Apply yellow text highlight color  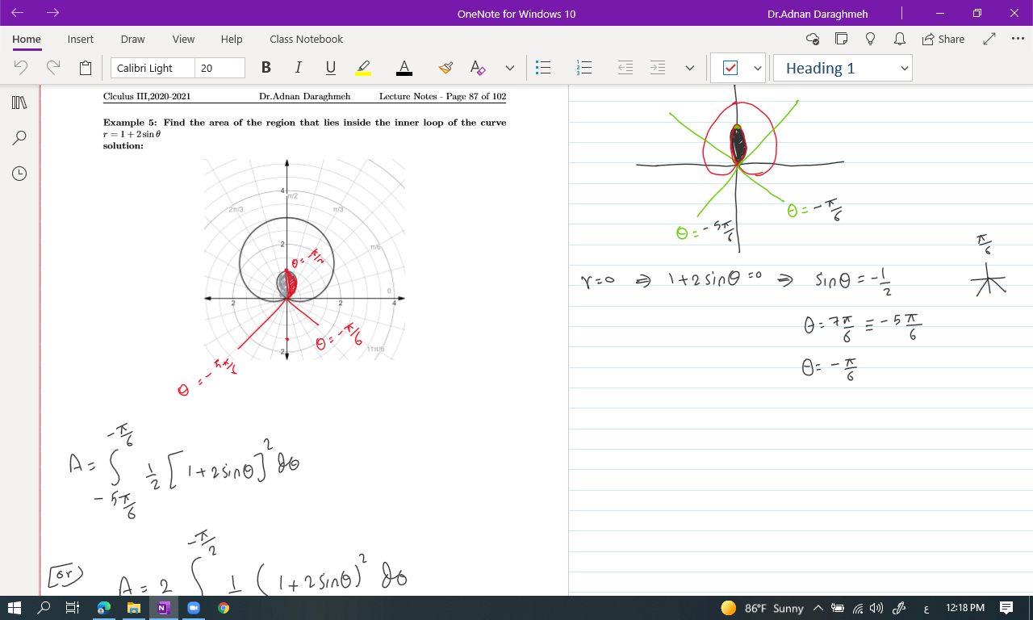click(x=363, y=68)
